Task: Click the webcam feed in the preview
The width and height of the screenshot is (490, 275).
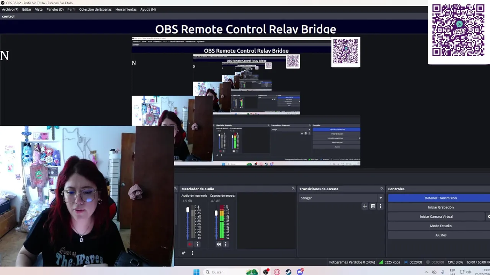Action: tap(87, 196)
